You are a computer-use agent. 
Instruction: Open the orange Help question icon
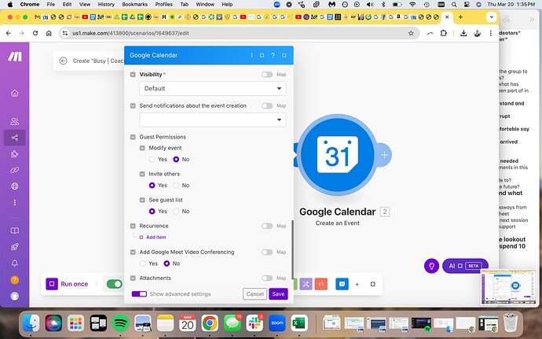tap(14, 280)
